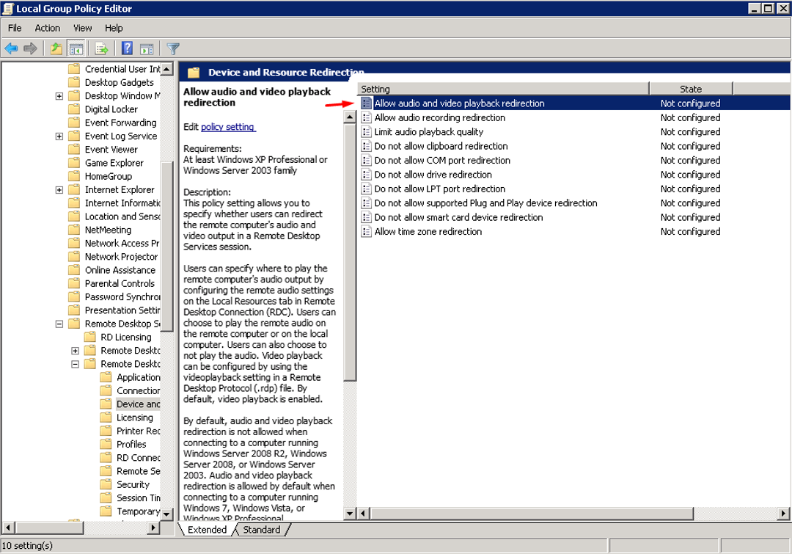The width and height of the screenshot is (792, 554).
Task: Click the Up one level folder icon
Action: pos(56,49)
